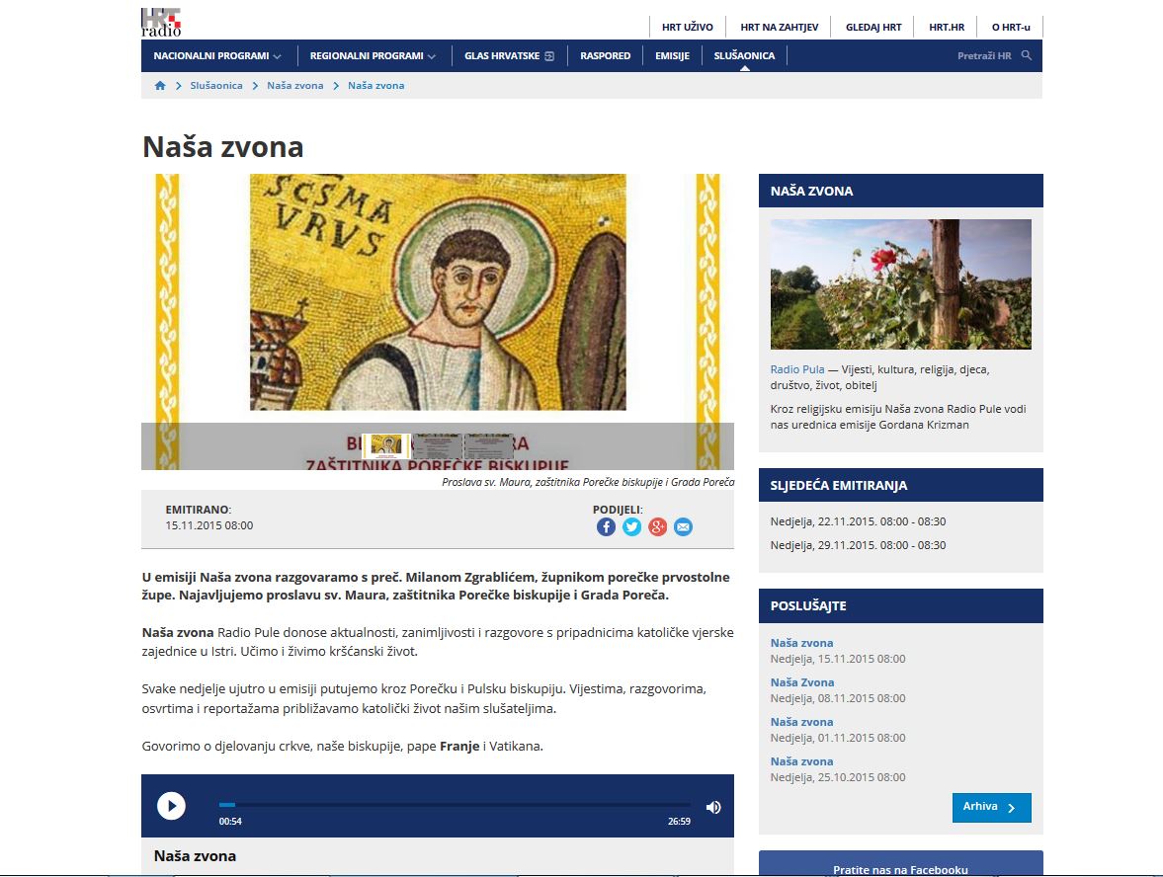Open Slušaonica breadcrumb link
Viewport: 1163px width, 877px height.
pyautogui.click(x=215, y=85)
